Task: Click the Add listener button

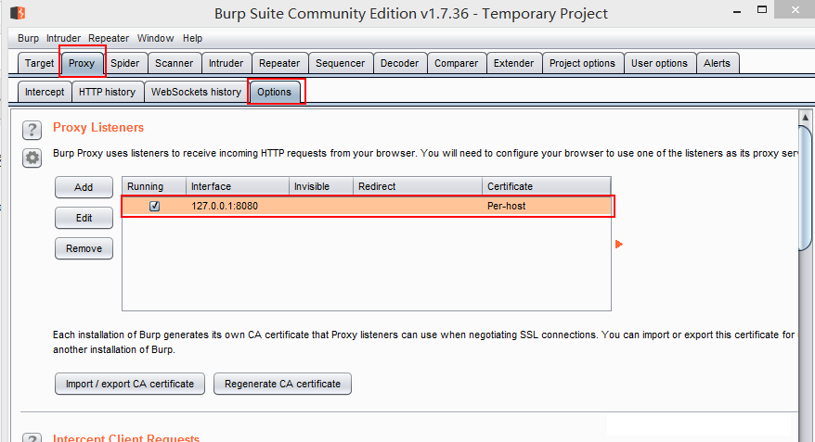Action: click(84, 187)
